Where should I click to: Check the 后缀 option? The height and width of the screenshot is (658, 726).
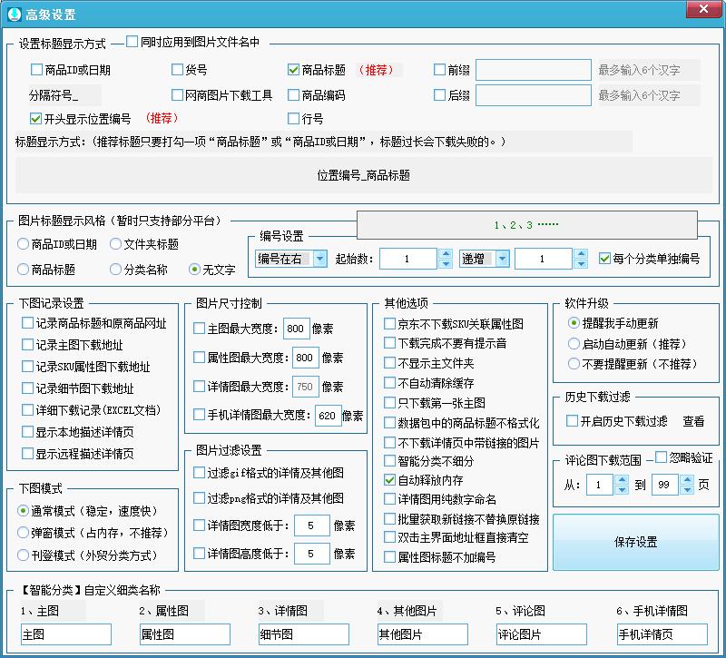tap(441, 94)
